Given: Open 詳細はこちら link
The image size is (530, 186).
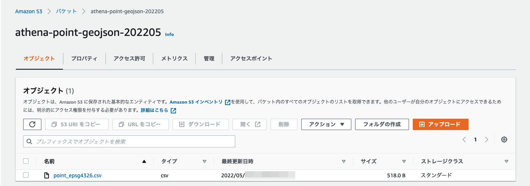Looking at the screenshot, I should 154,111.
